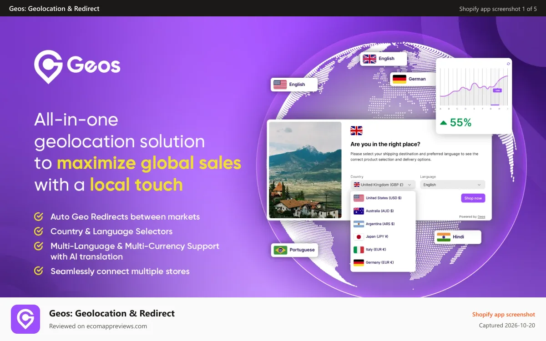Click the green up arrow beside 55%
Screen dimensions: 546x341
pyautogui.click(x=443, y=122)
